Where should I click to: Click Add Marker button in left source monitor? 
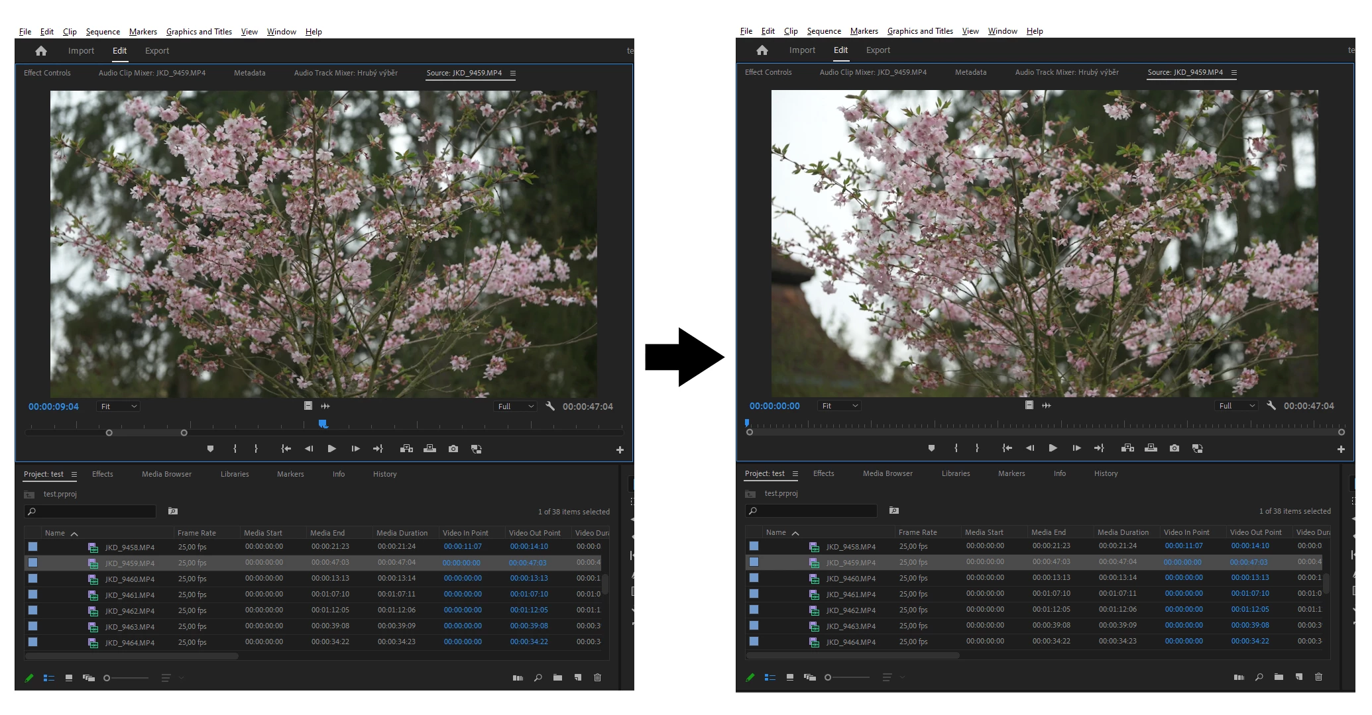[x=210, y=449]
